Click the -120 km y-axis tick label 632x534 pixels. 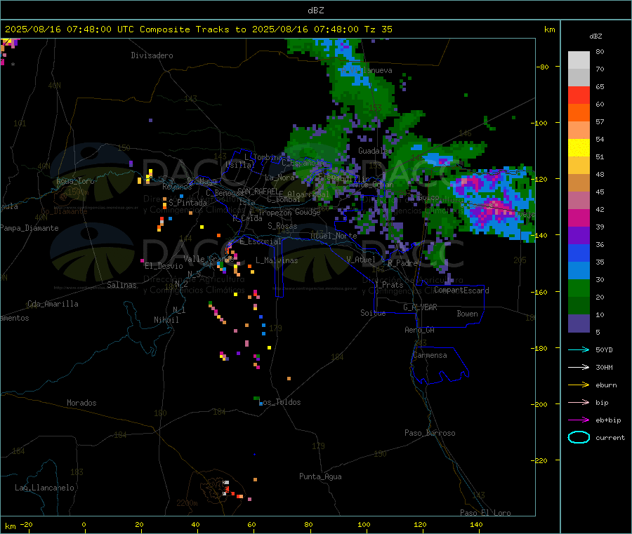pyautogui.click(x=541, y=179)
